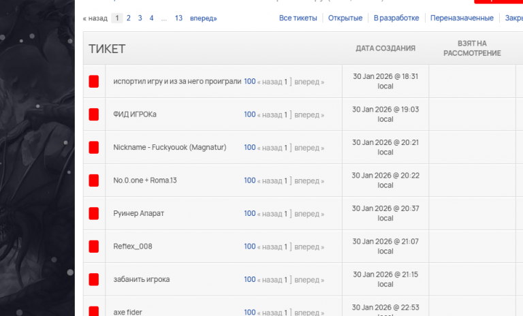Click red status icon of 'Руинер Апарат' ticket
The width and height of the screenshot is (523, 316).
click(94, 214)
